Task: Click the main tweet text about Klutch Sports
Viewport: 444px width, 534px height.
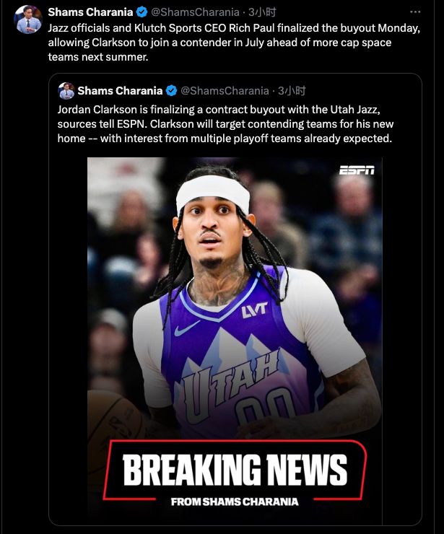Action: click(x=234, y=43)
